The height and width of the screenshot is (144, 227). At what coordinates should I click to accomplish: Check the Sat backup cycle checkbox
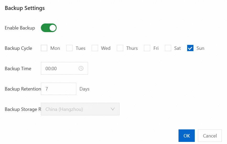tap(168, 48)
